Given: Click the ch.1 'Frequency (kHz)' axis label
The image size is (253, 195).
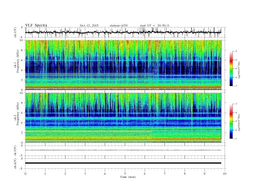Looking at the screenshot, I should 18,61.
